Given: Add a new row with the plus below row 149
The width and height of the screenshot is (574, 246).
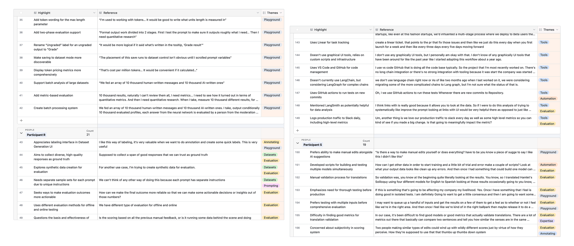Looking at the screenshot, I should tap(297, 130).
